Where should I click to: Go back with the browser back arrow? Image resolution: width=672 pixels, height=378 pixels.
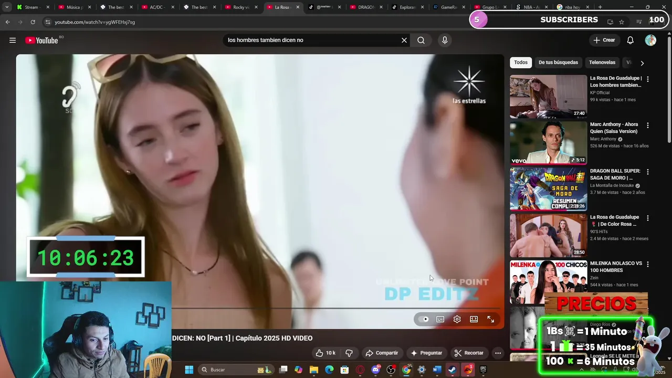pos(7,22)
